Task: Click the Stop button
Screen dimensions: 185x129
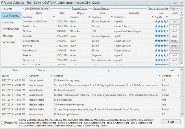Action: (171, 122)
